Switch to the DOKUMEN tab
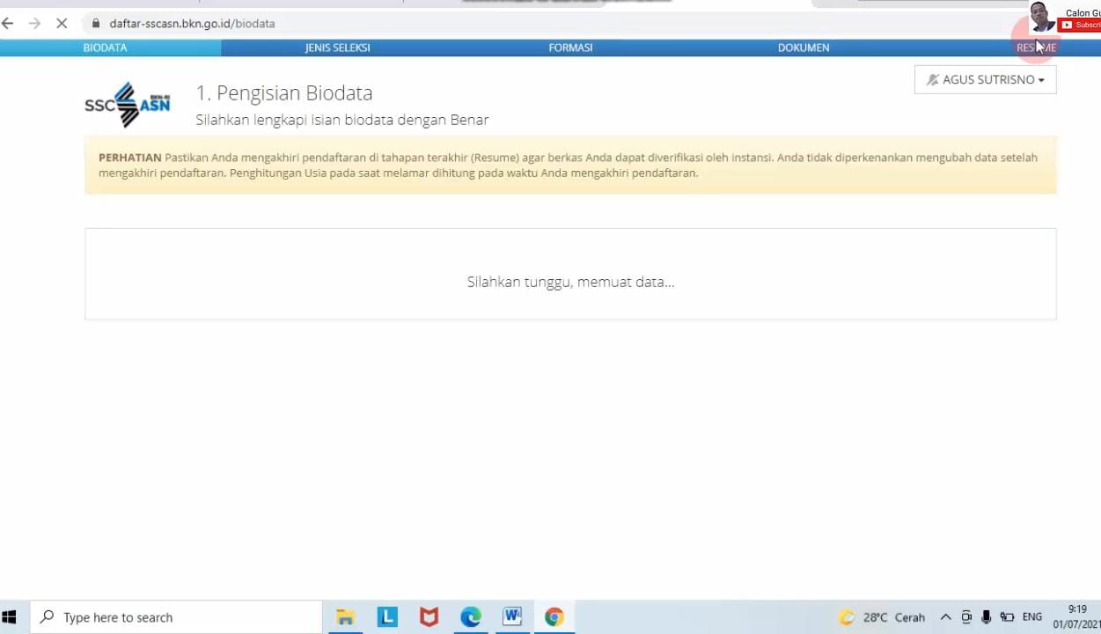1101x634 pixels. (x=803, y=48)
